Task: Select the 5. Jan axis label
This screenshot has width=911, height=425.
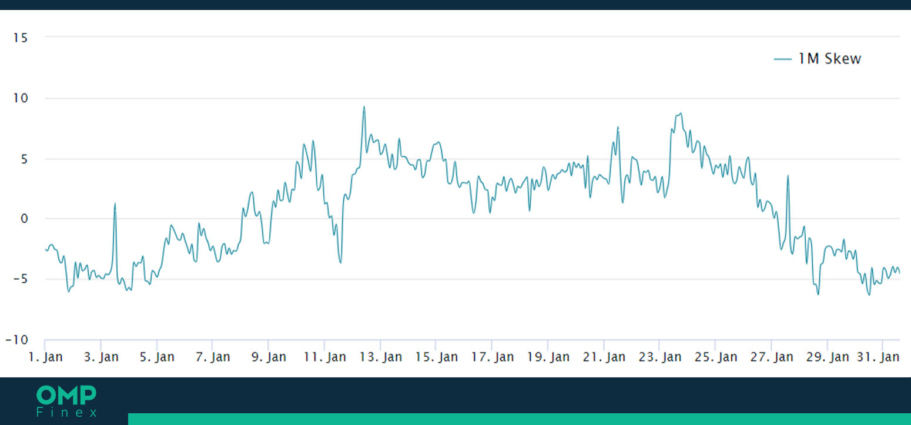Action: click(x=156, y=357)
